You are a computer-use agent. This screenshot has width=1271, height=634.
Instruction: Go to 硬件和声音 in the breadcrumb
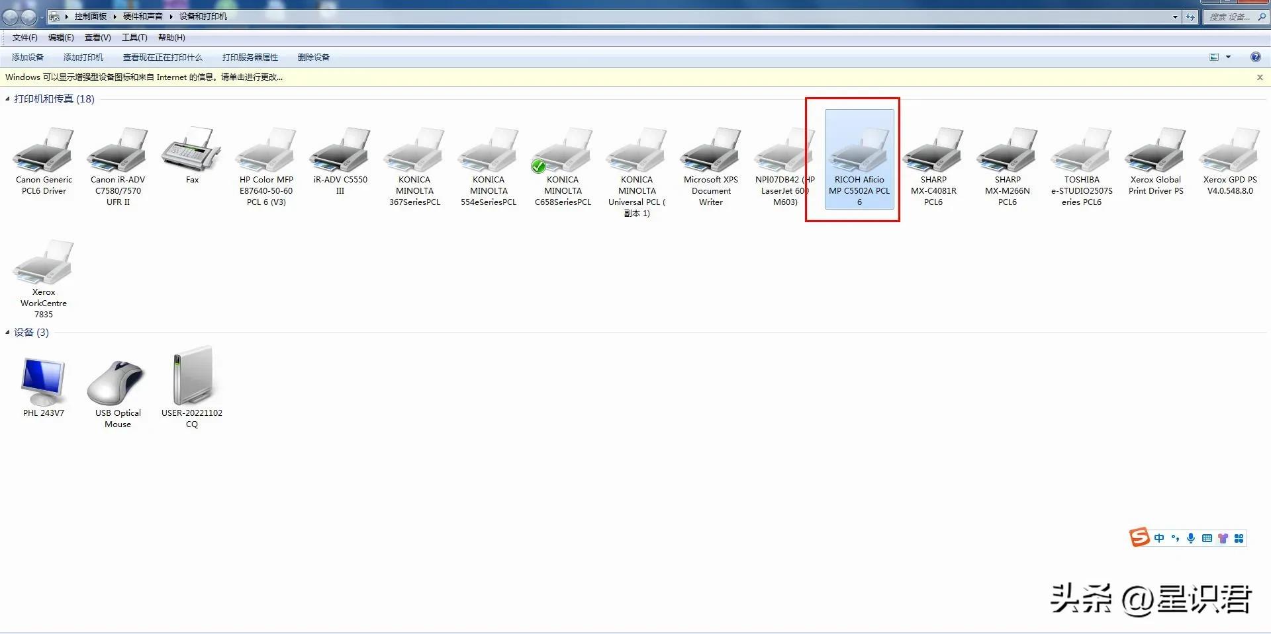point(142,17)
